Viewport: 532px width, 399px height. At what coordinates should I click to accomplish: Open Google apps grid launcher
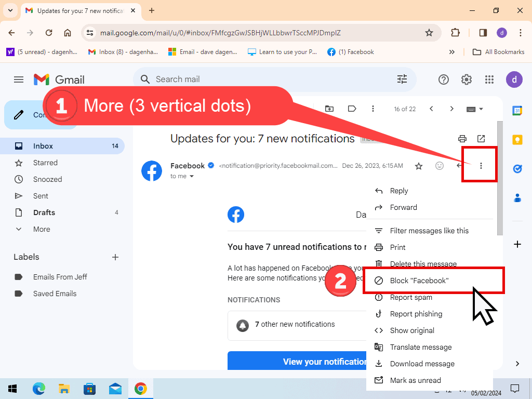(x=489, y=79)
